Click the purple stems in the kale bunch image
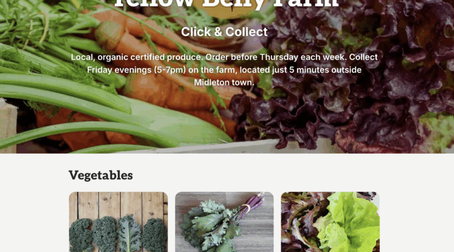The height and width of the screenshot is (252, 454). tap(251, 207)
